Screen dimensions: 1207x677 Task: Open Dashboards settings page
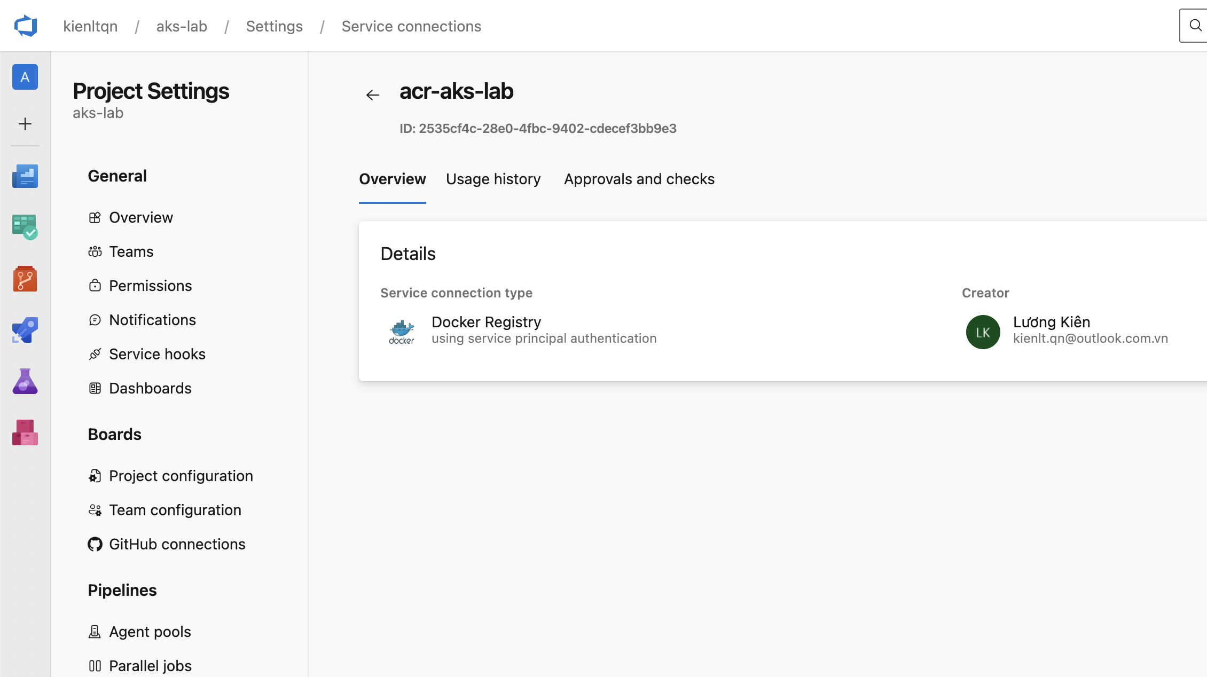pyautogui.click(x=151, y=388)
